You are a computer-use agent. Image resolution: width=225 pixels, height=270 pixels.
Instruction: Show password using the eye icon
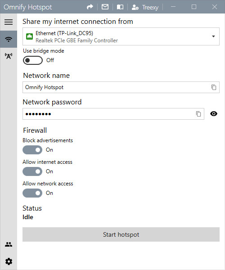click(214, 114)
